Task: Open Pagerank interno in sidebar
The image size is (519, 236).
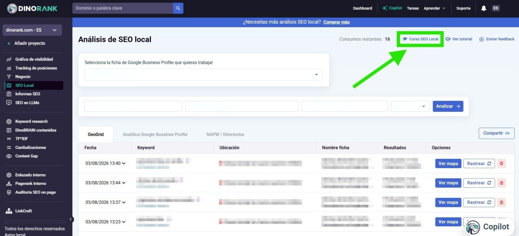Action: [x=31, y=184]
